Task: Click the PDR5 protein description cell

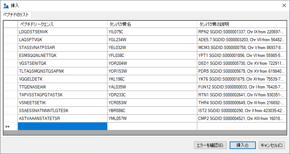Action: point(242,71)
